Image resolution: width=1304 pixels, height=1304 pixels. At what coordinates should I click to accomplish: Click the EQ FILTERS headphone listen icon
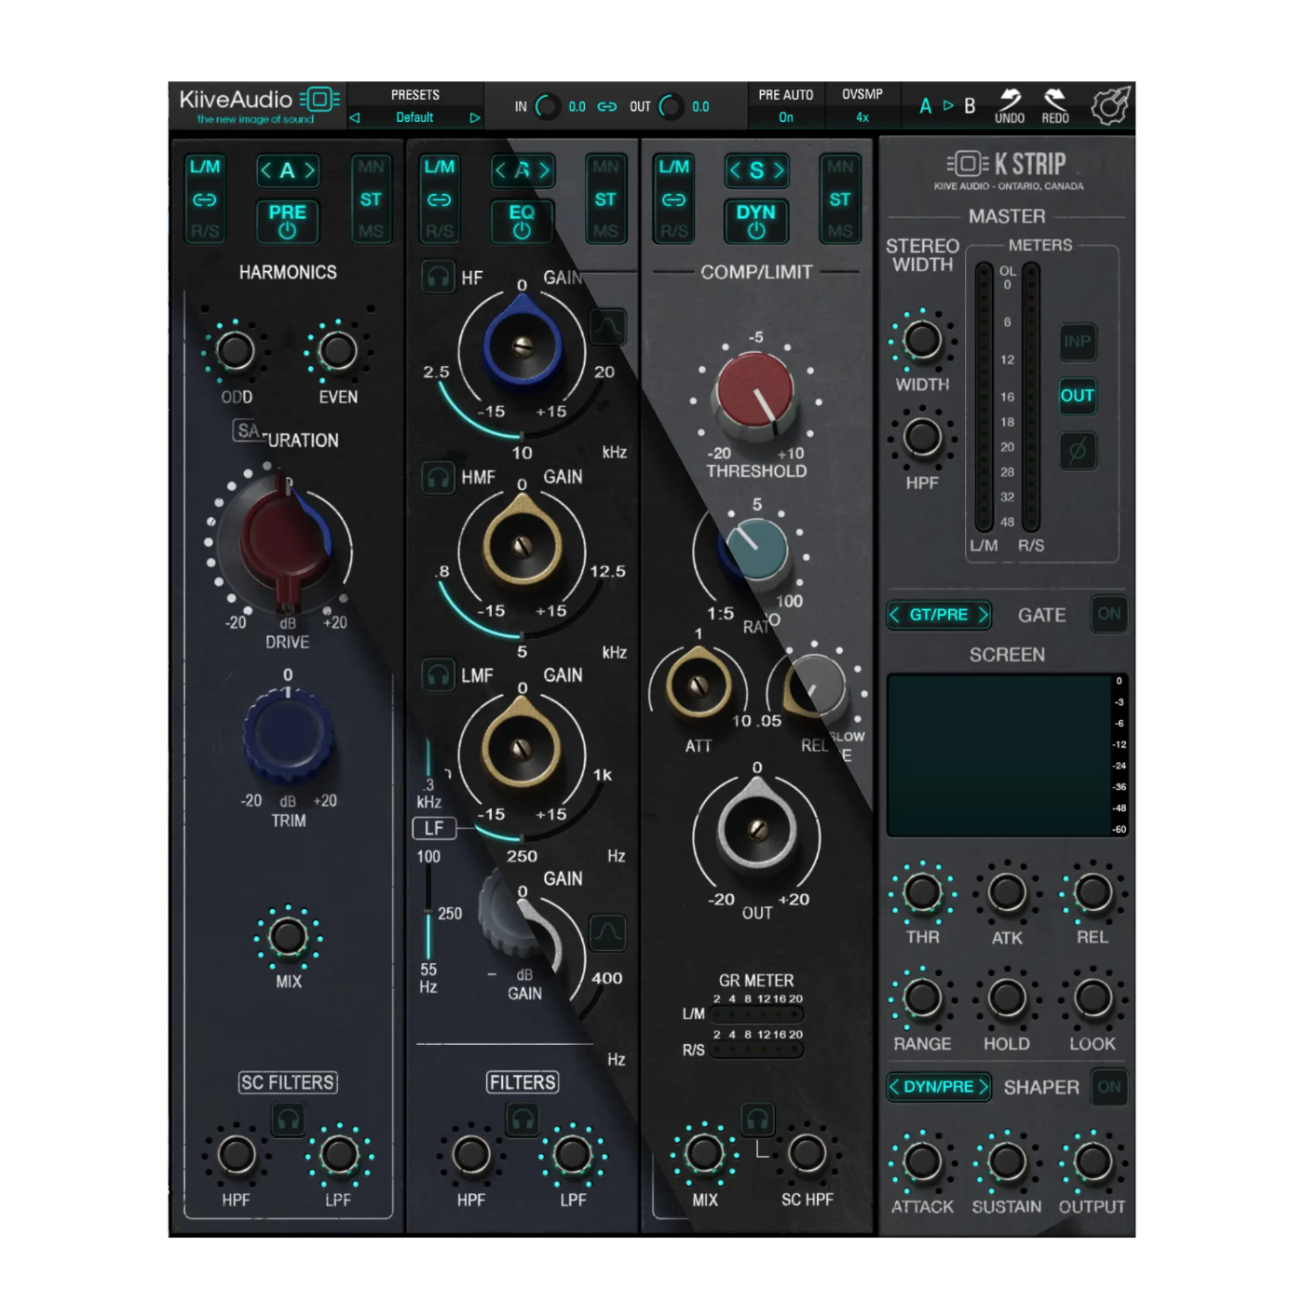(x=523, y=1119)
